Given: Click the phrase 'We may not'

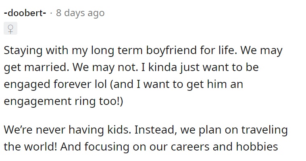Looking at the screenshot, I should pyautogui.click(x=104, y=67).
